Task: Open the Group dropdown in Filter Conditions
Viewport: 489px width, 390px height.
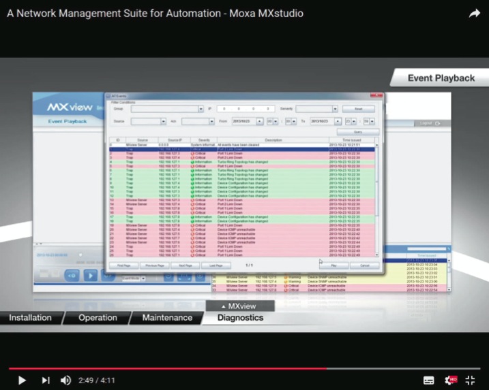Action: [201, 109]
